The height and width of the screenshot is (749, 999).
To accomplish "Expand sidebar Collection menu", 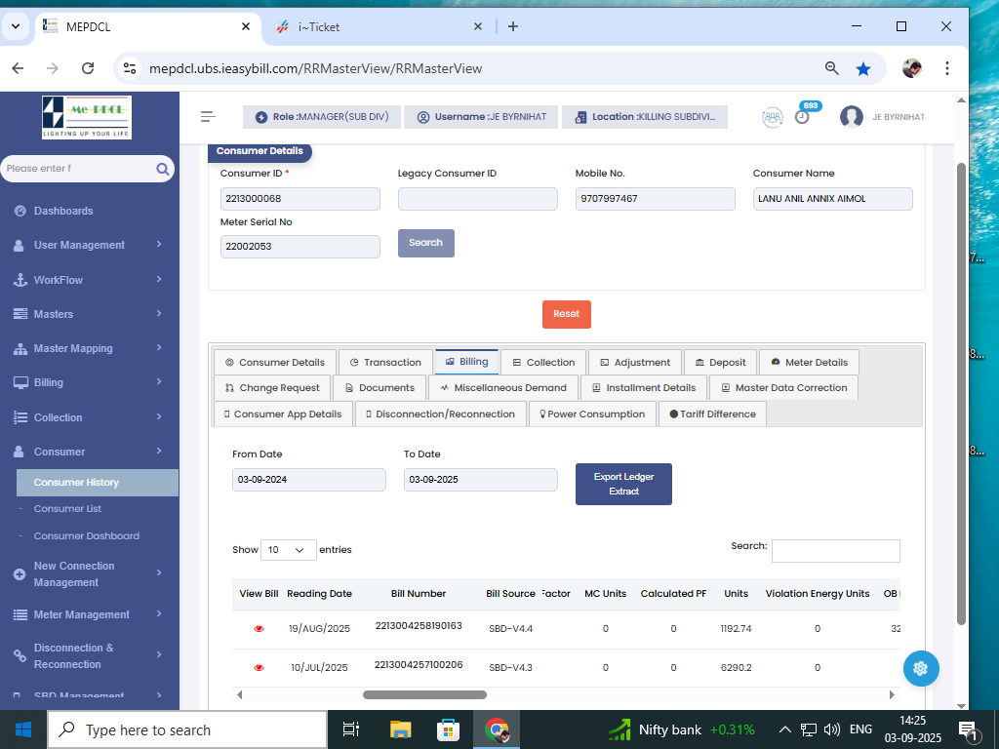I will 88,417.
